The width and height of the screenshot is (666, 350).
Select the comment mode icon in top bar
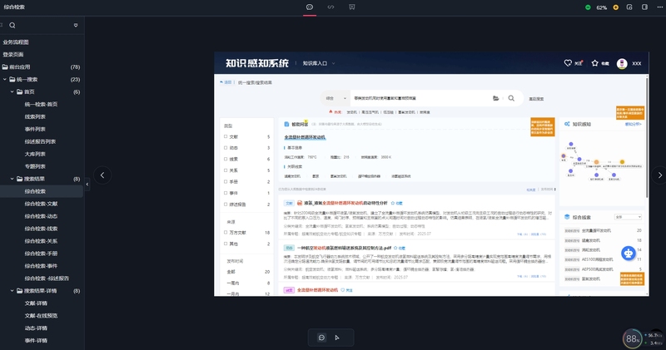click(310, 7)
